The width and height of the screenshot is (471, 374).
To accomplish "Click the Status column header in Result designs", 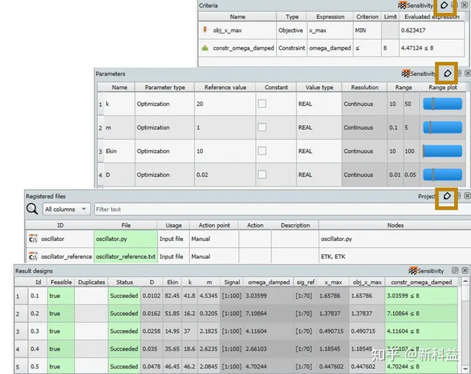I will pos(124,282).
